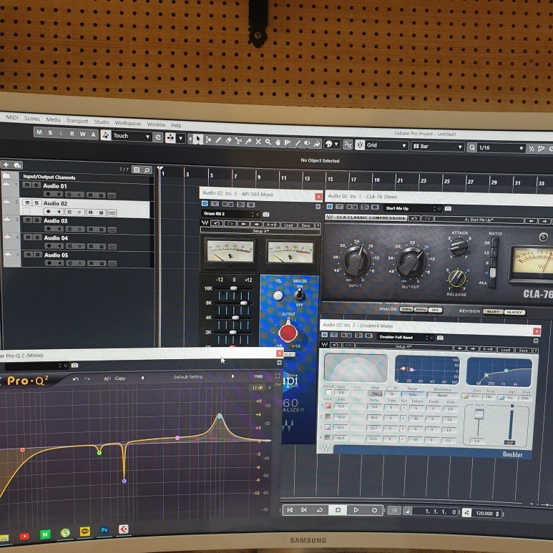The image size is (553, 553).
Task: Toggle global Read R automation button
Action: pyautogui.click(x=72, y=134)
